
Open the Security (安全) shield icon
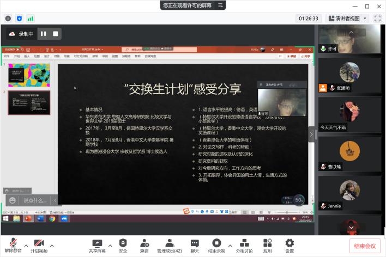(123, 243)
